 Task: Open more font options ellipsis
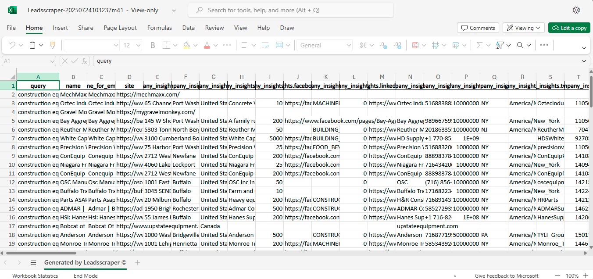227,45
